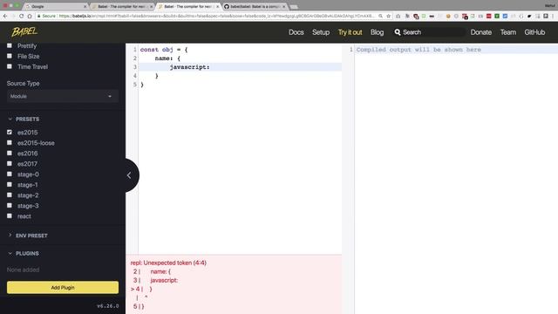Screen dimensions: 558x314
Task: Open a new browser tab
Action: (x=294, y=7)
